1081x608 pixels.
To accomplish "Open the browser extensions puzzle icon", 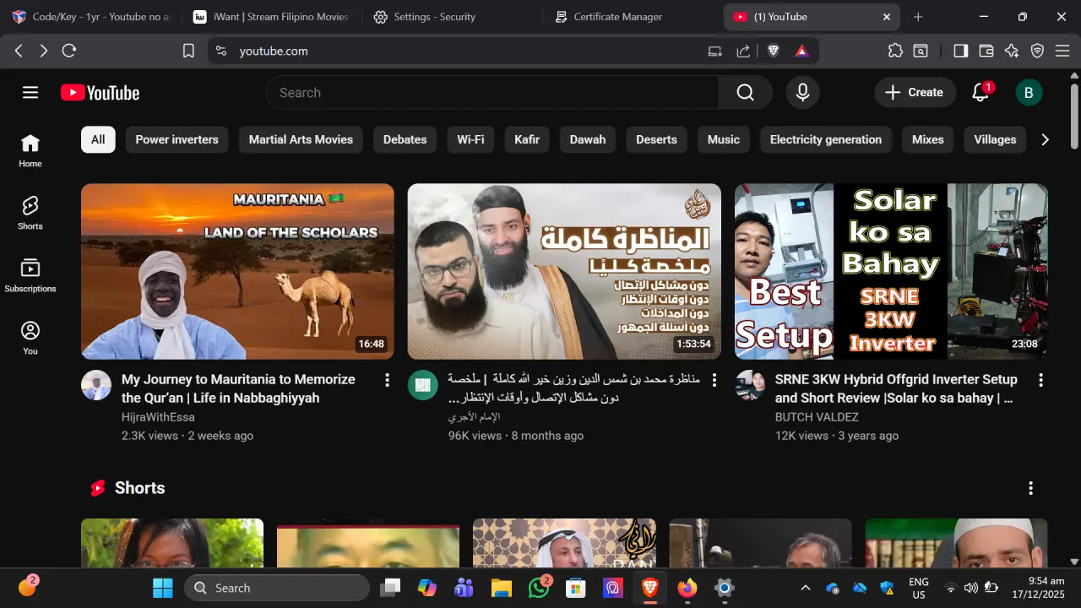I will tap(895, 51).
